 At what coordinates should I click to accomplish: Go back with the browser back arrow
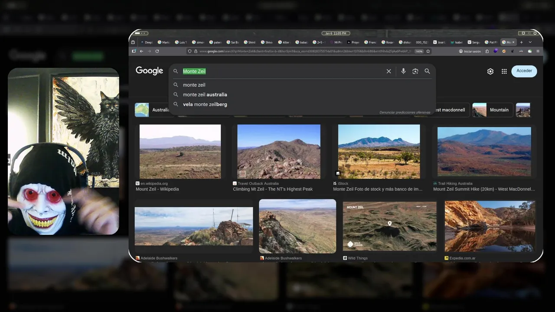coord(141,51)
